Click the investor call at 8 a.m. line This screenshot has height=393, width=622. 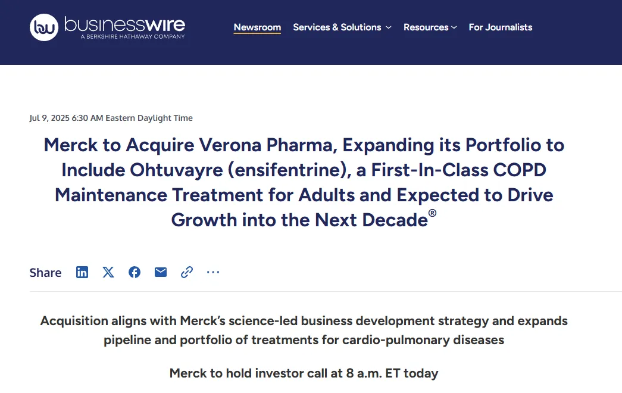(x=304, y=373)
